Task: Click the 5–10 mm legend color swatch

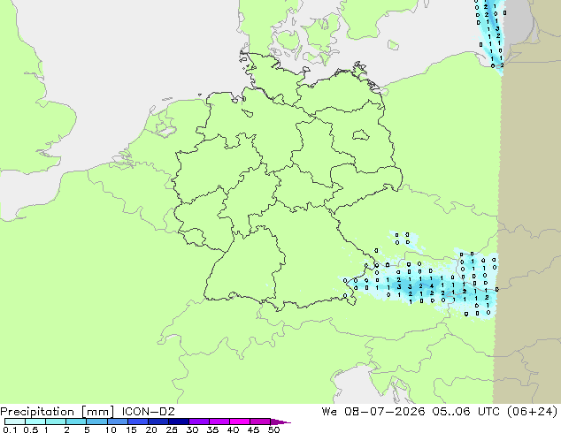Action: coord(96,422)
